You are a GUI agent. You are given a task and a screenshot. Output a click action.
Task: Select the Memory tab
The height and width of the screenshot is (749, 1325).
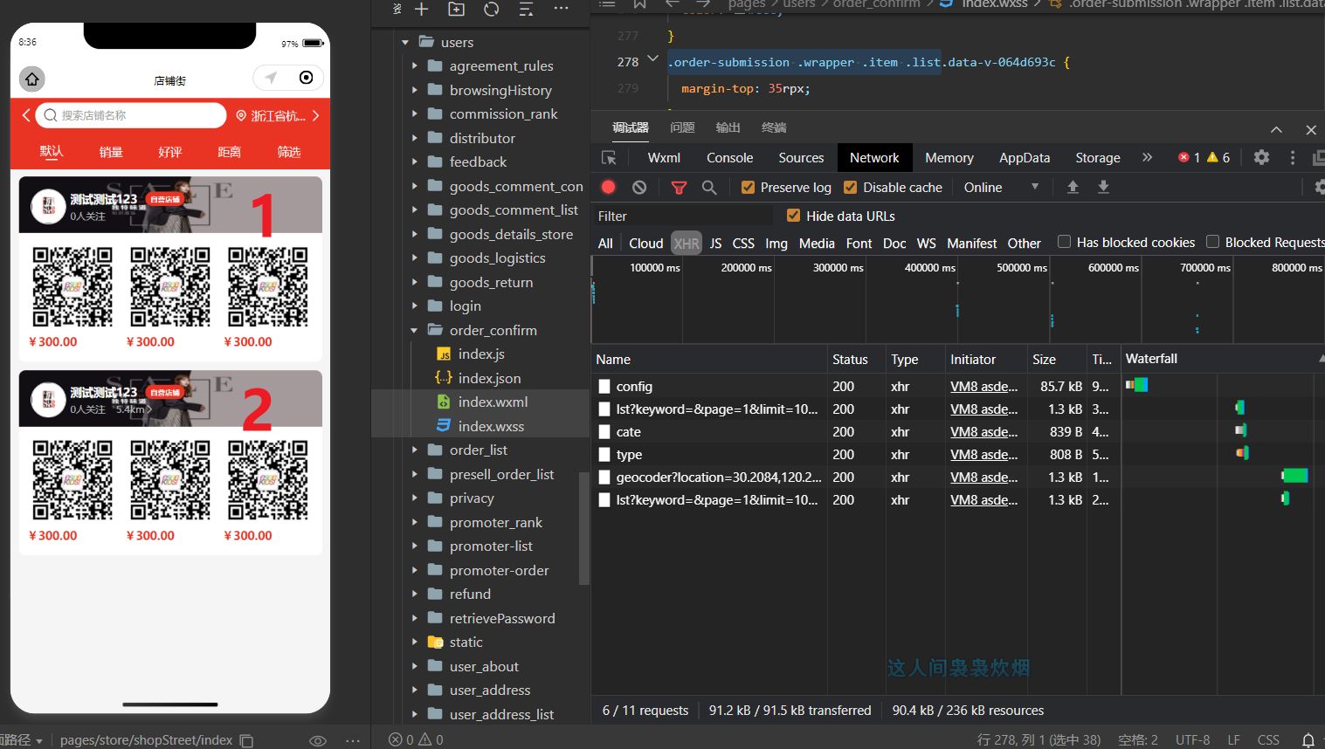point(949,157)
